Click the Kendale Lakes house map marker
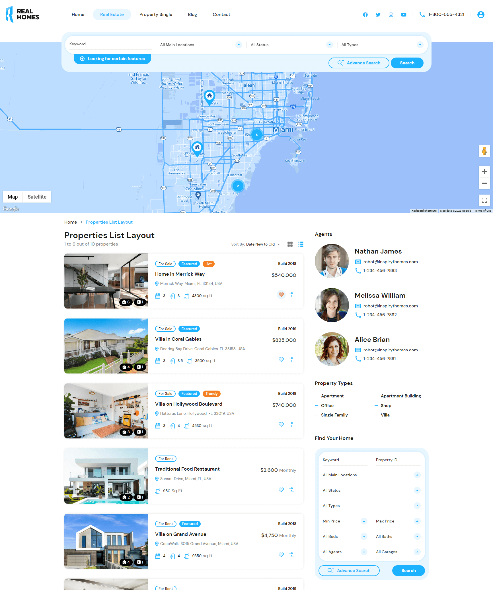The image size is (493, 590). tap(197, 149)
